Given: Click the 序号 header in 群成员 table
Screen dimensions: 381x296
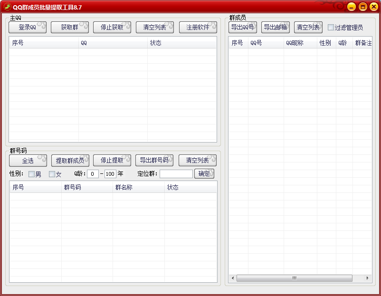Looking at the screenshot, I should (x=238, y=43).
